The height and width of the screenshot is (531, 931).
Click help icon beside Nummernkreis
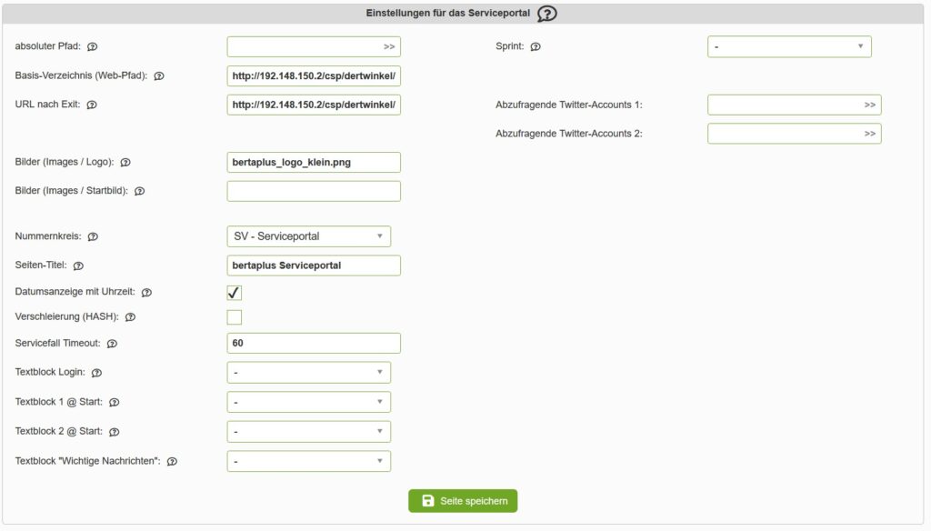pyautogui.click(x=93, y=236)
